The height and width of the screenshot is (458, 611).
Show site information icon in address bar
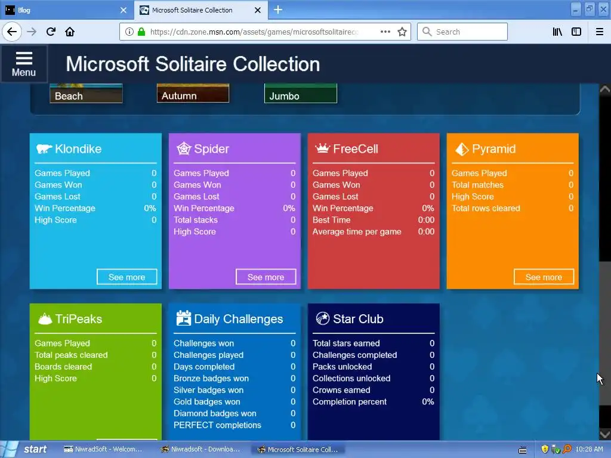coord(129,32)
